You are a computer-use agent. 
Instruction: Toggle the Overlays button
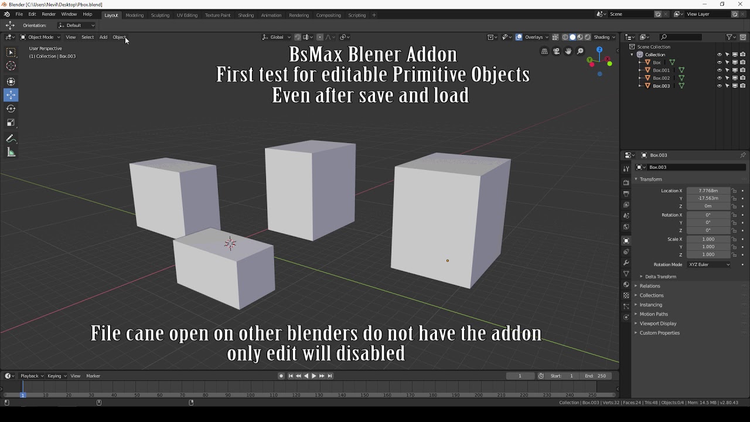(x=519, y=37)
